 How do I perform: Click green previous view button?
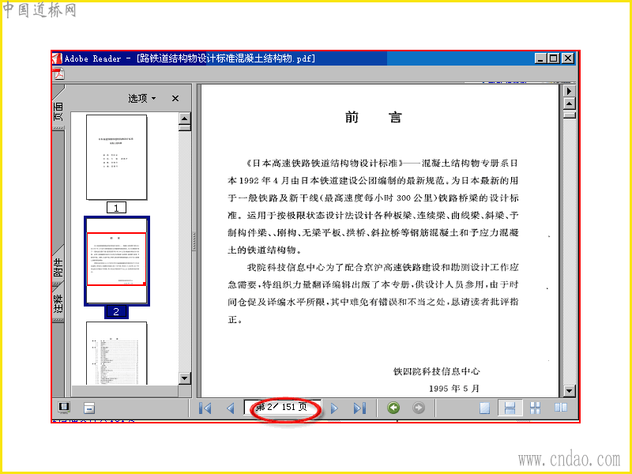[x=393, y=408]
